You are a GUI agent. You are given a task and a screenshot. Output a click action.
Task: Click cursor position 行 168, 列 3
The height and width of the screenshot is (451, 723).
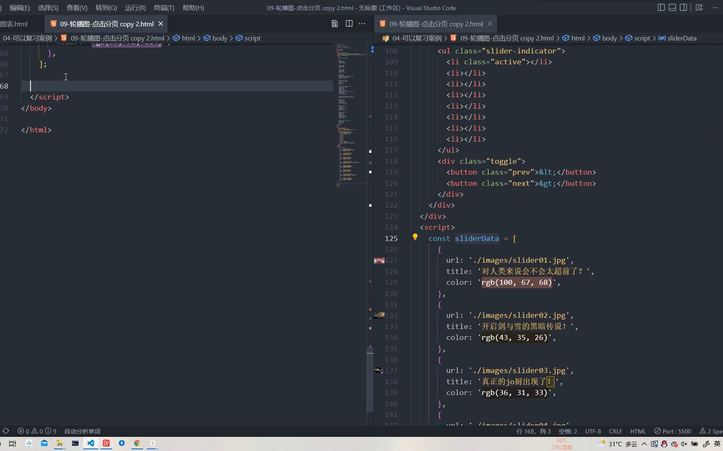(x=533, y=431)
